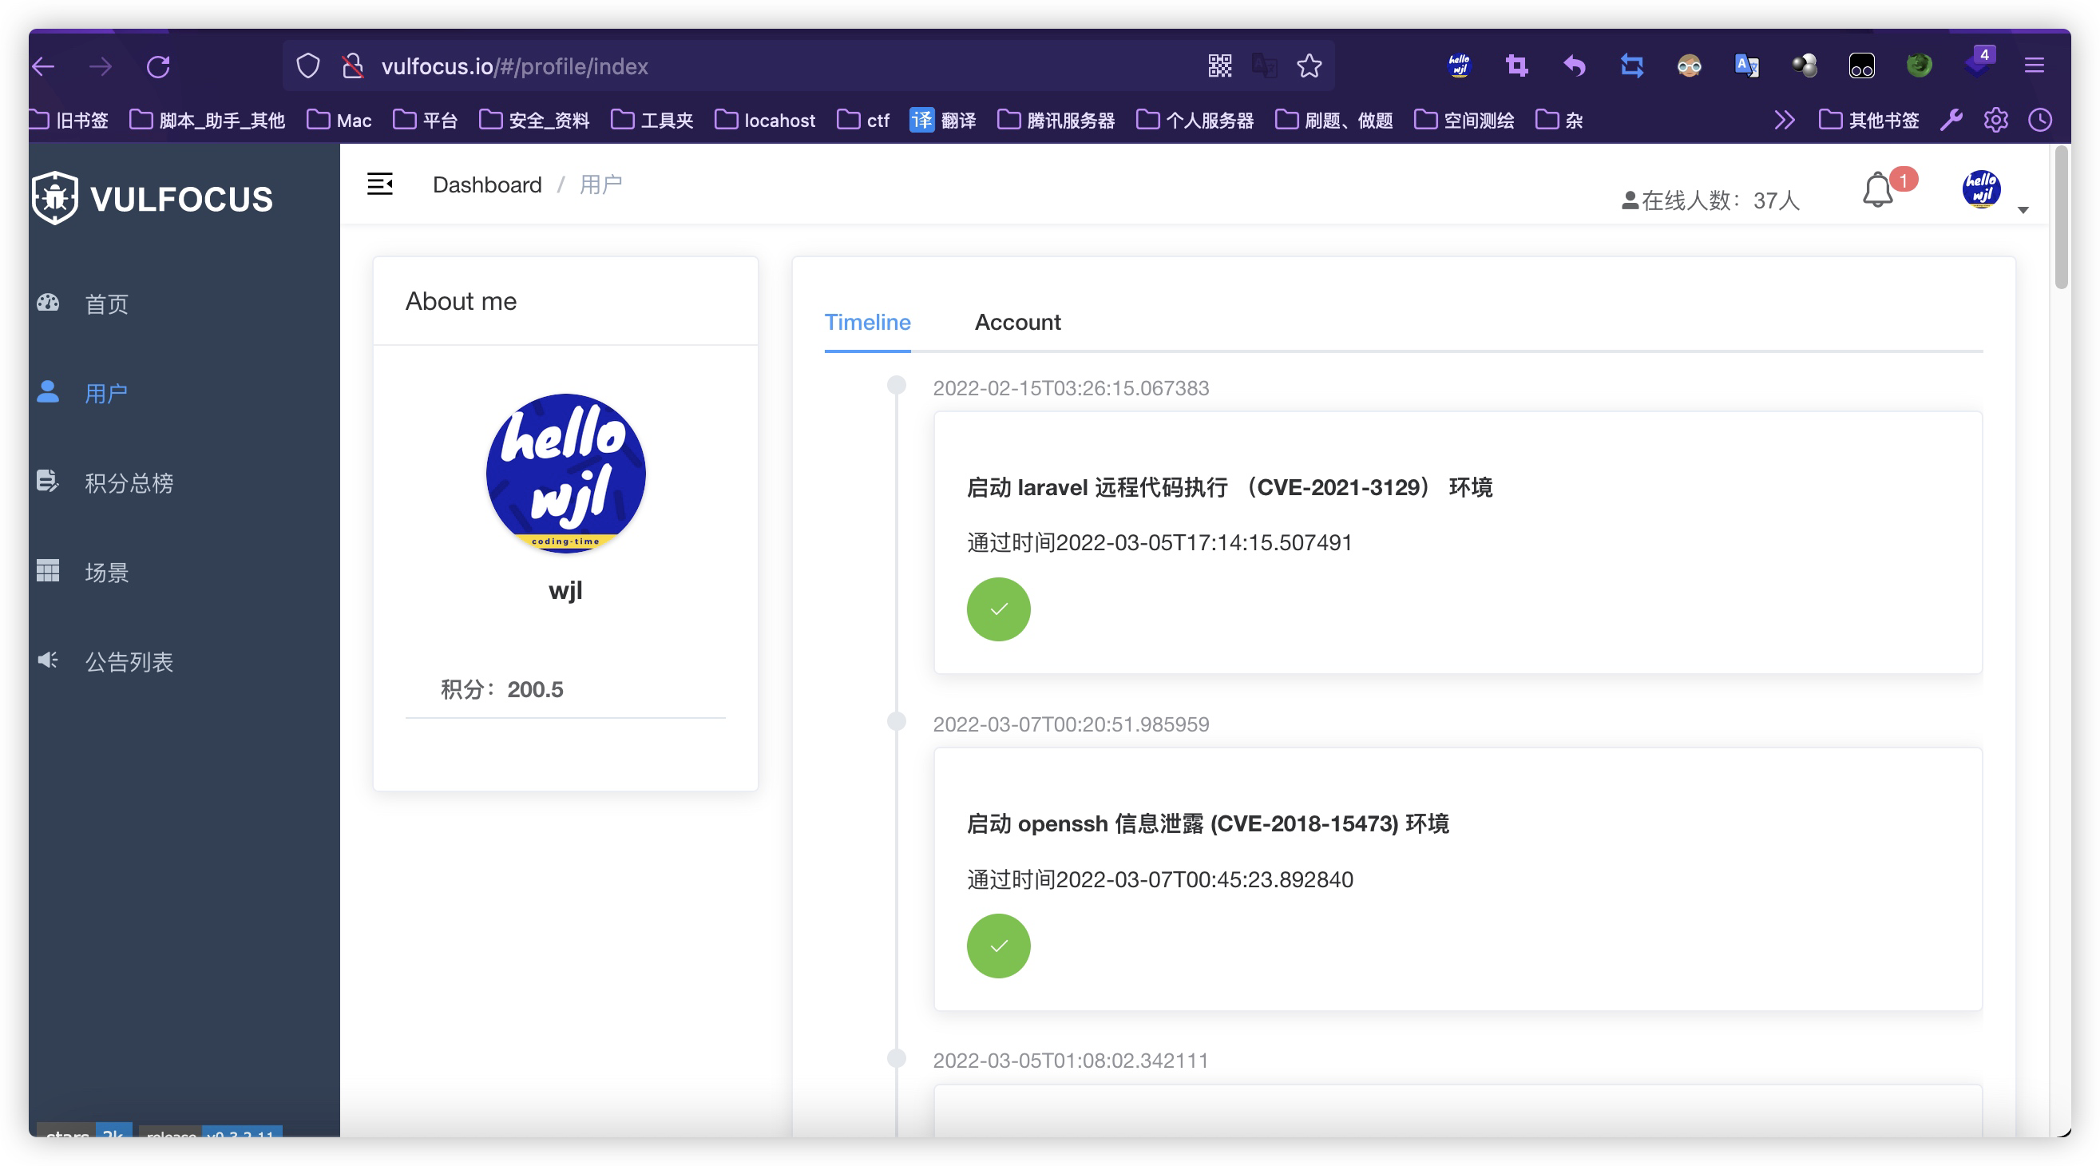Click the 翻译 bookmark
Viewport: 2100px width, 1166px height.
point(943,120)
